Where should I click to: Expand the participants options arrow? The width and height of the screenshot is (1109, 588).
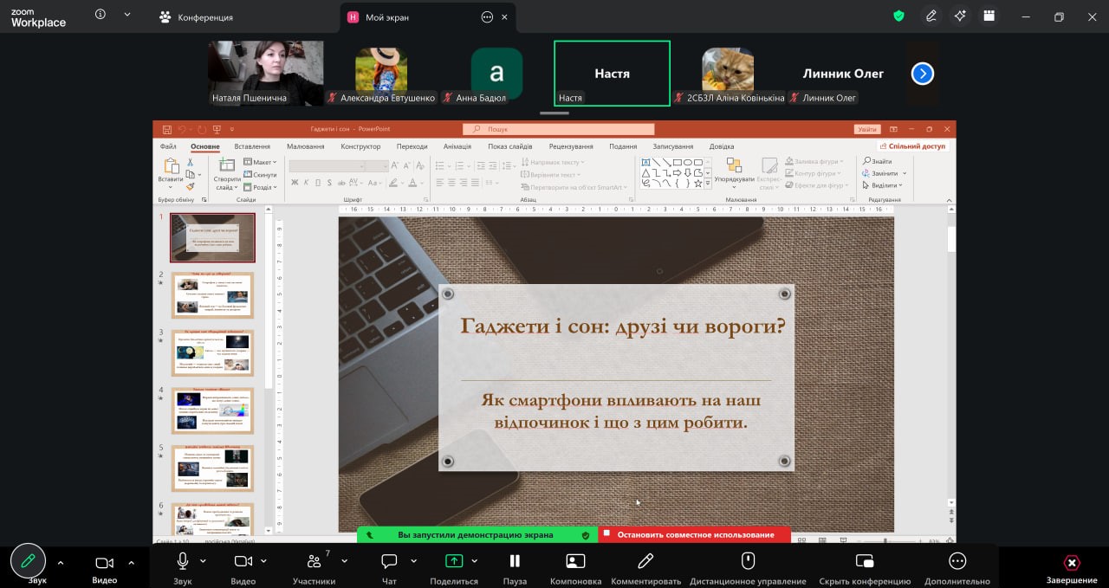[344, 561]
